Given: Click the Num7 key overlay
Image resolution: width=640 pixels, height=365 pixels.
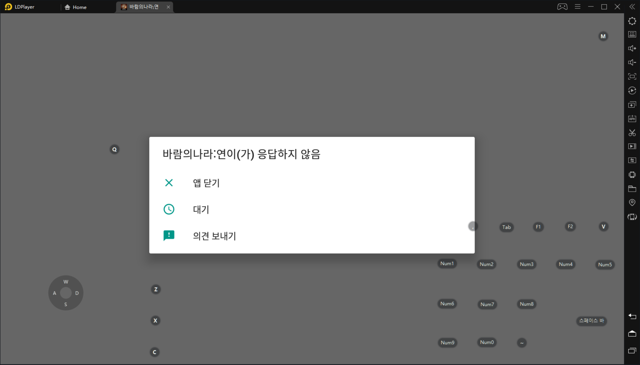Looking at the screenshot, I should click(487, 304).
